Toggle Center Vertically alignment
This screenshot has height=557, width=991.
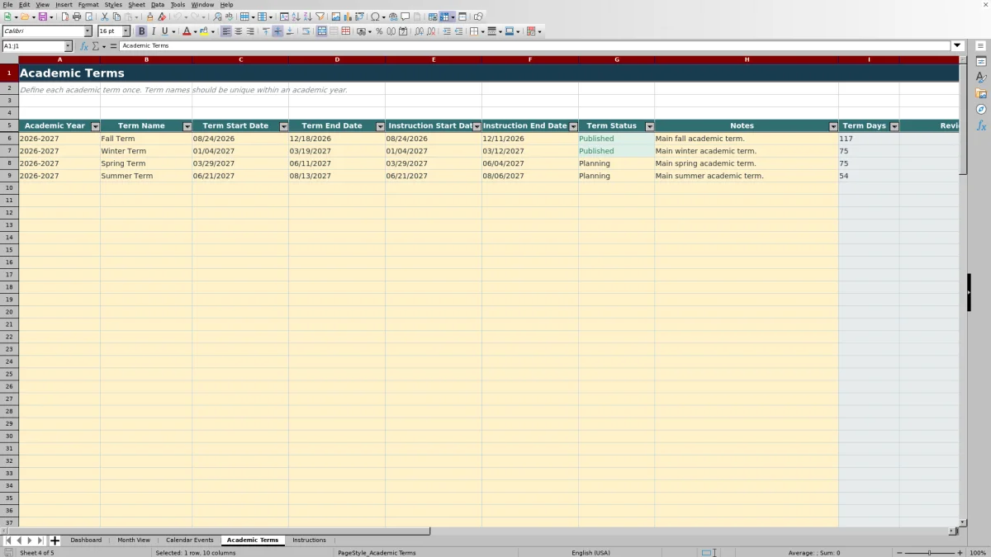pos(277,31)
